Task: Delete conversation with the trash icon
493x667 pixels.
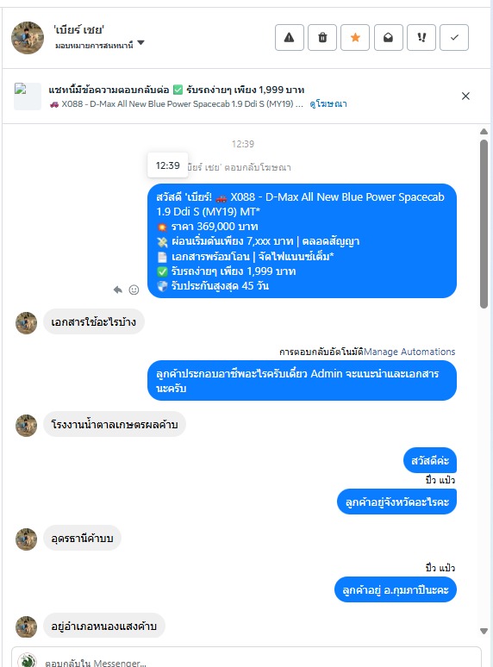Action: coord(322,38)
